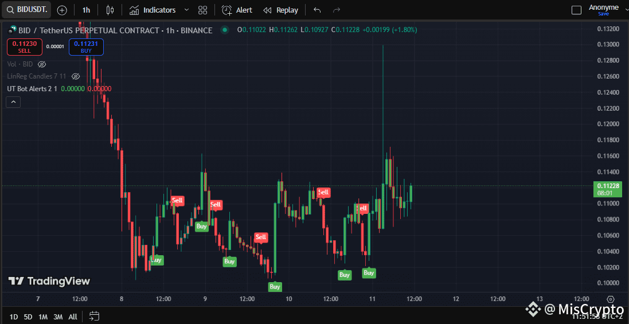
Task: Click the +0.00199 (+1.80%) change value
Action: 390,30
